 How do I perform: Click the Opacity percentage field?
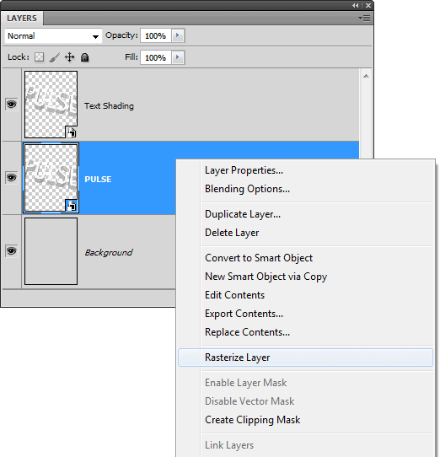point(156,35)
